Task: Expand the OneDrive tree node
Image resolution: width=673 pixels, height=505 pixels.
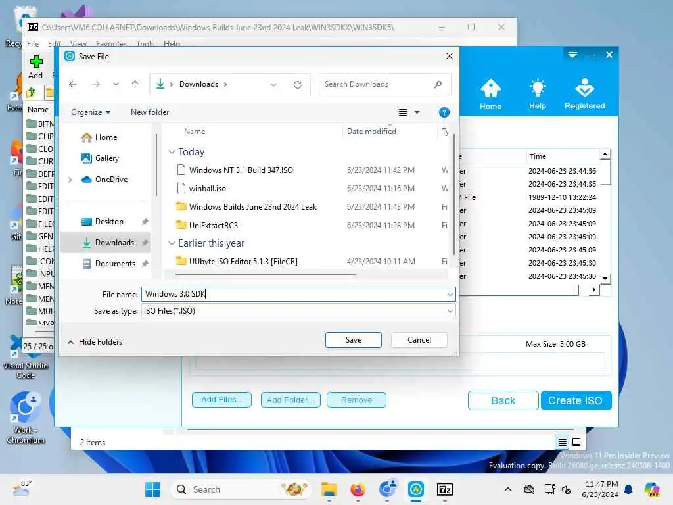Action: click(70, 180)
